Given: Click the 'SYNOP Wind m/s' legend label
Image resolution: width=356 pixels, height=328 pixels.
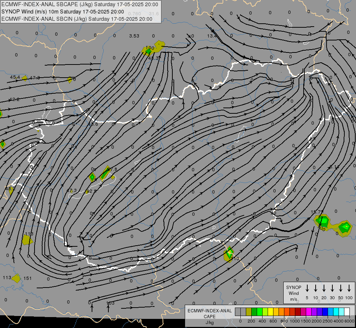Looking at the screenshot, I should click(x=293, y=293).
